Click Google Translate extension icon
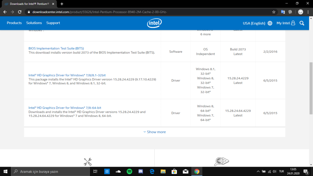This screenshot has height=176, width=313. click(283, 12)
